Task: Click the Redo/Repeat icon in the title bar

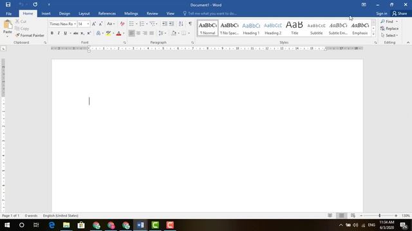Action: (35, 4)
